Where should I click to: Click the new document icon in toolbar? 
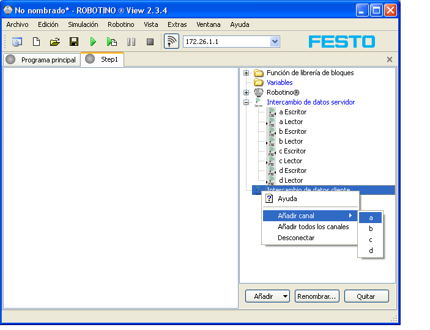[36, 42]
